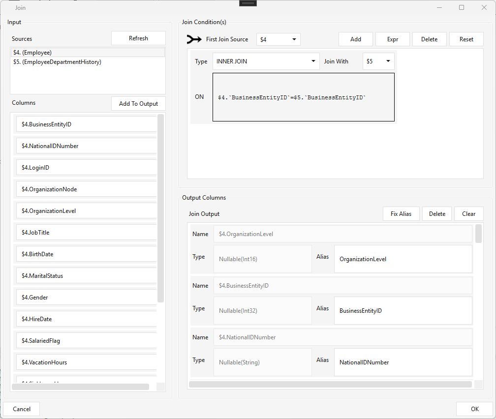Image resolution: width=496 pixels, height=419 pixels.
Task: Select the $4.OrganizationNode column
Action: point(87,189)
